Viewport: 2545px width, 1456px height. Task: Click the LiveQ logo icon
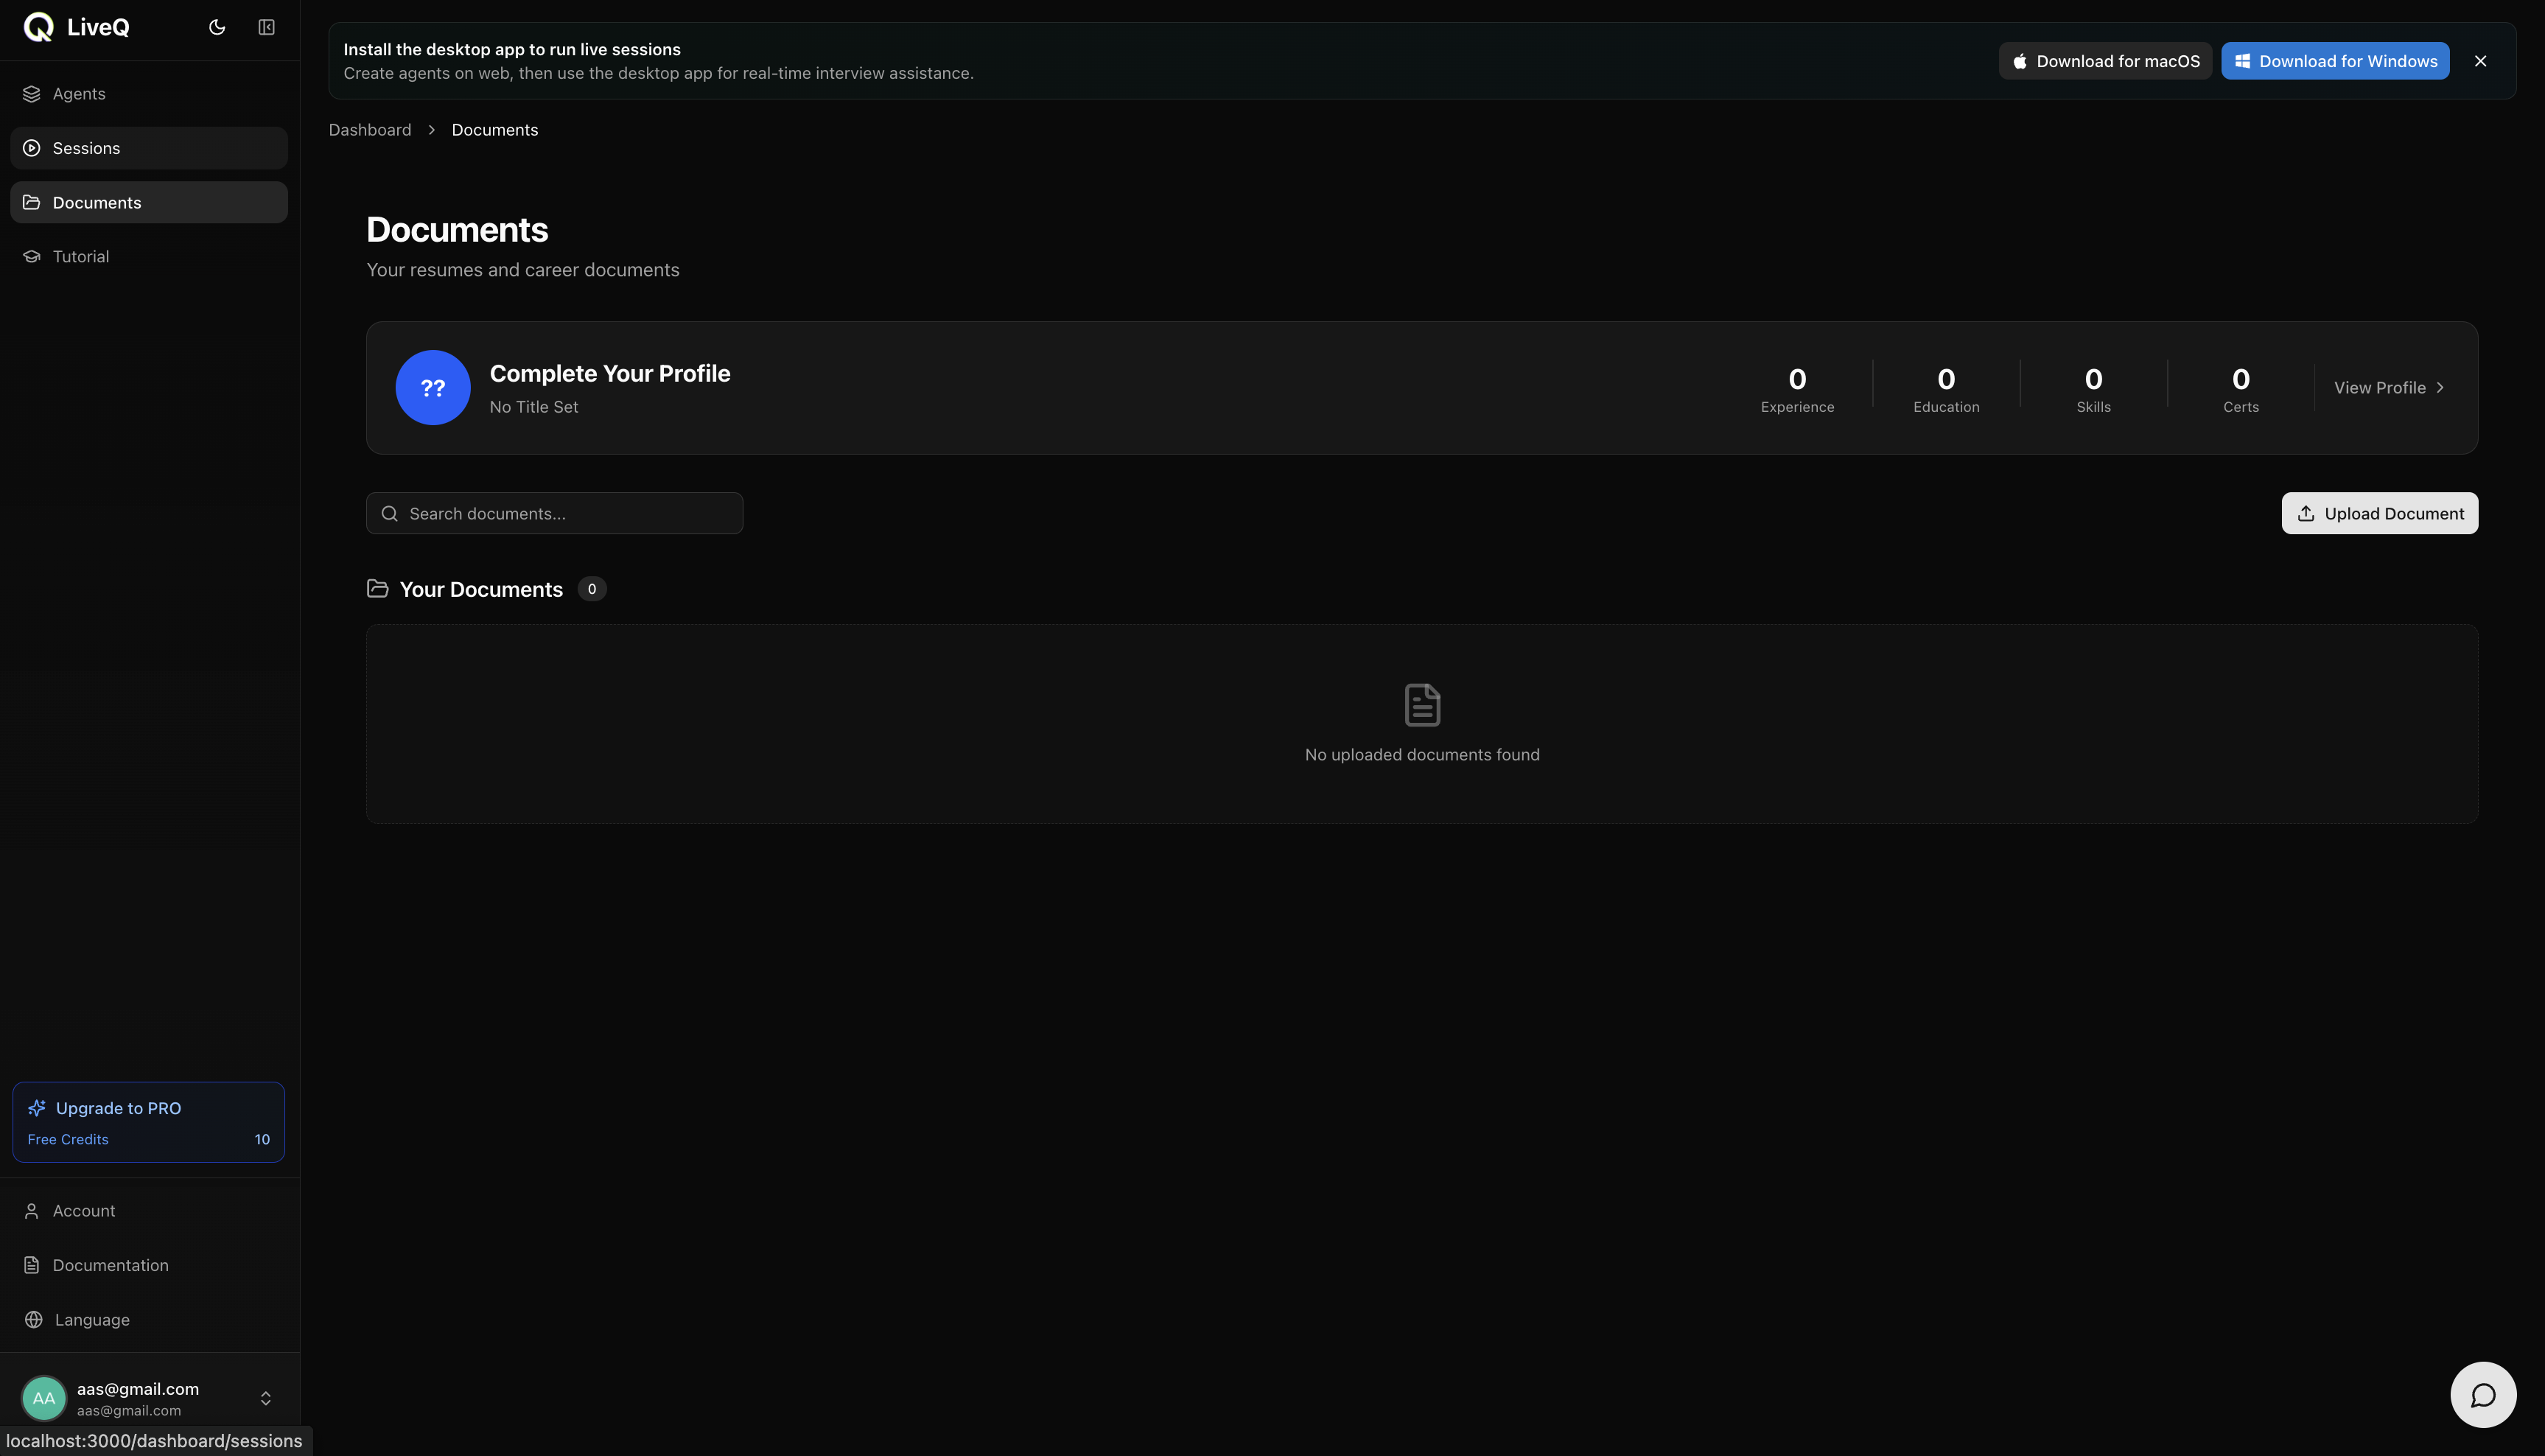click(38, 27)
